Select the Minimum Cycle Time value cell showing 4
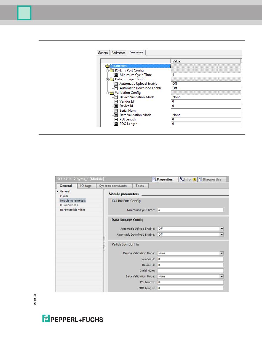 click(x=206, y=75)
